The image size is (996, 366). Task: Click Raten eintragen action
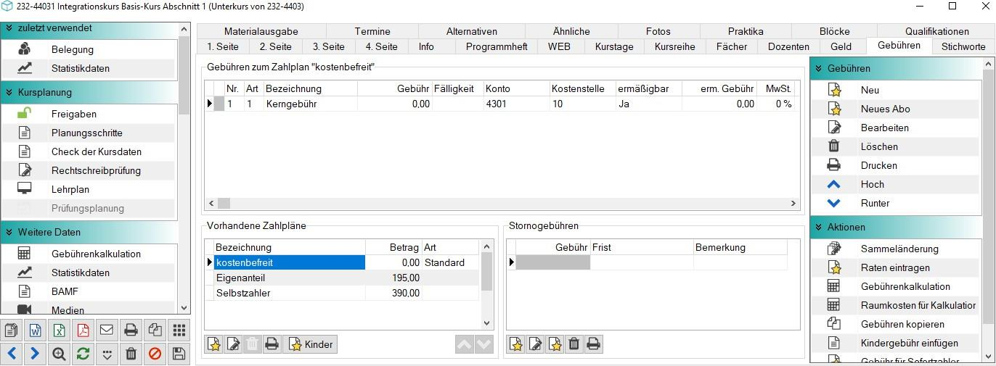[x=896, y=267]
